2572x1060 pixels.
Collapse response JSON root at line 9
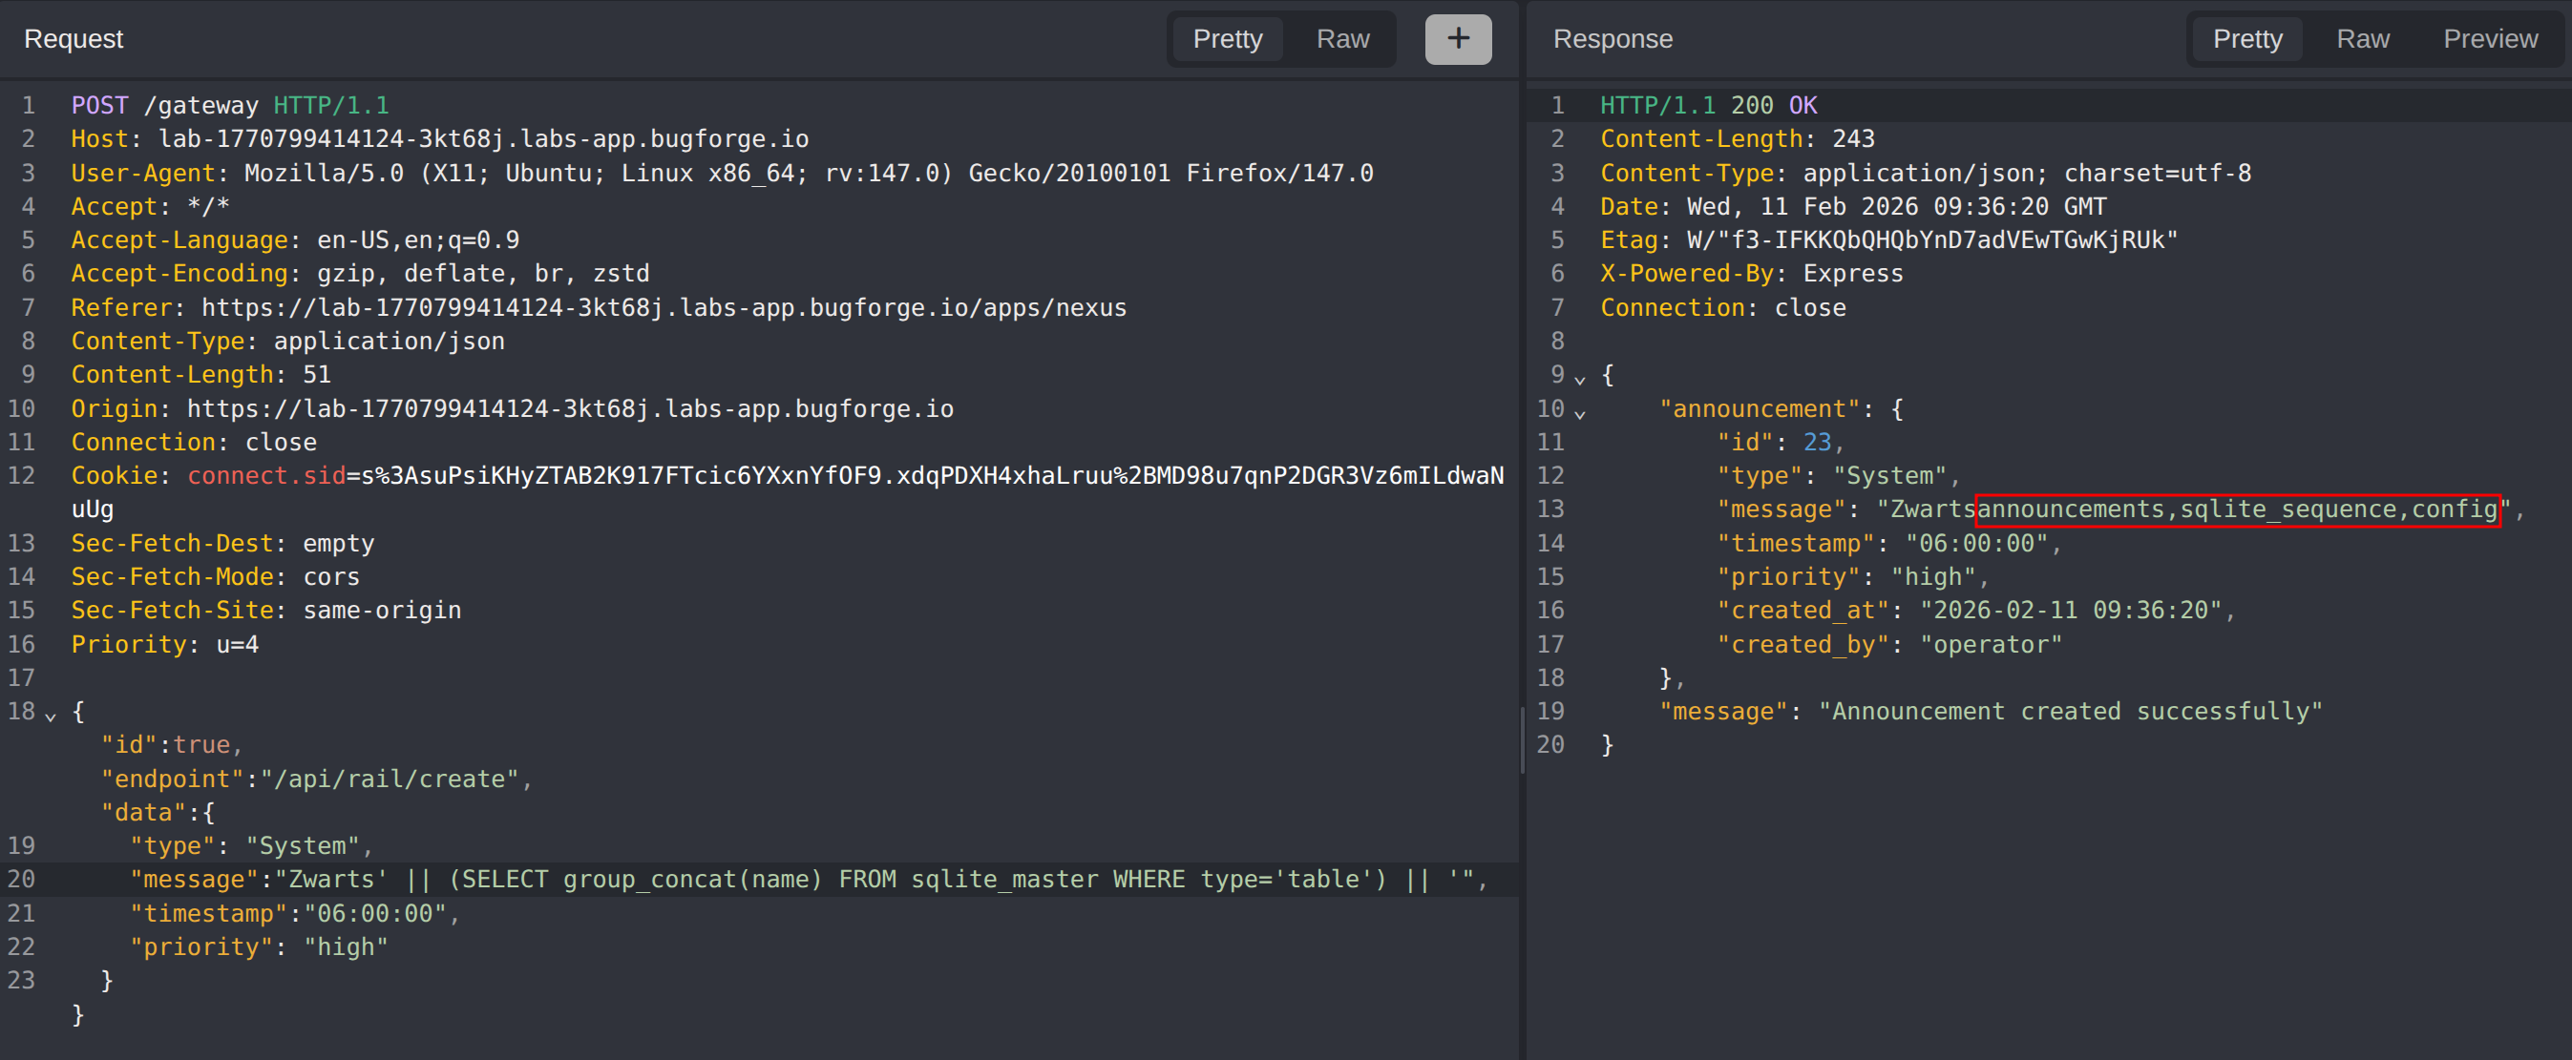point(1579,380)
